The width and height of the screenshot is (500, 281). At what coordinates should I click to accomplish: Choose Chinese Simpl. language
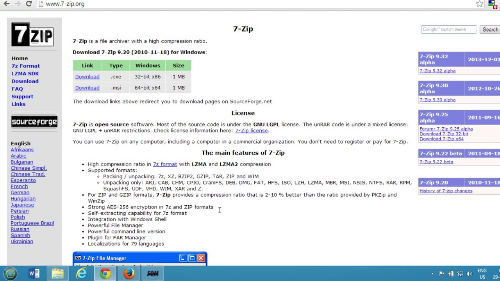pyautogui.click(x=29, y=168)
